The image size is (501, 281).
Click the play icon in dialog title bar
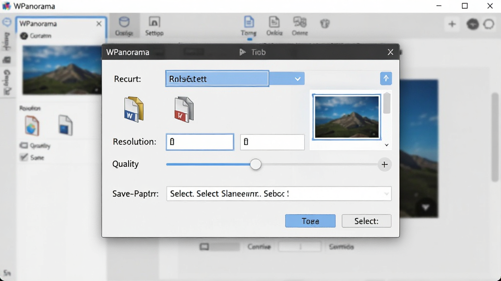243,52
